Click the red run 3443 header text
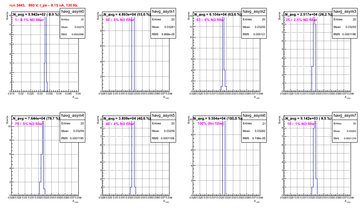The width and height of the screenshot is (363, 208). (43, 5)
